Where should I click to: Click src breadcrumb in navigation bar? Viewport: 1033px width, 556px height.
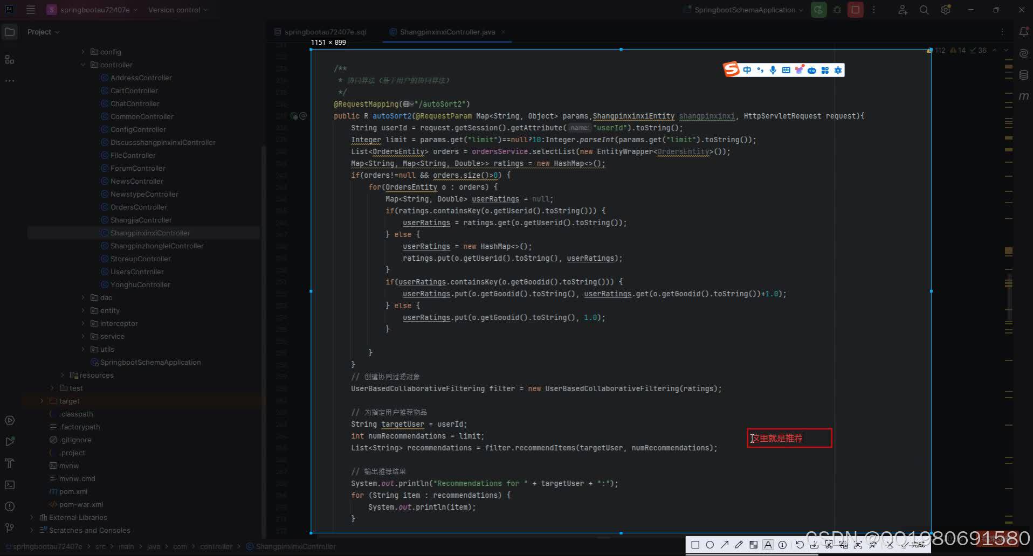pyautogui.click(x=100, y=546)
